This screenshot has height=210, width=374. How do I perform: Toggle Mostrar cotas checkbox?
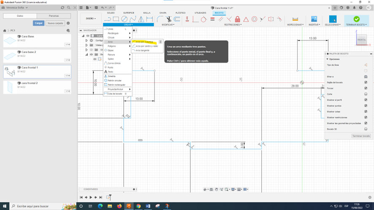pyautogui.click(x=366, y=112)
